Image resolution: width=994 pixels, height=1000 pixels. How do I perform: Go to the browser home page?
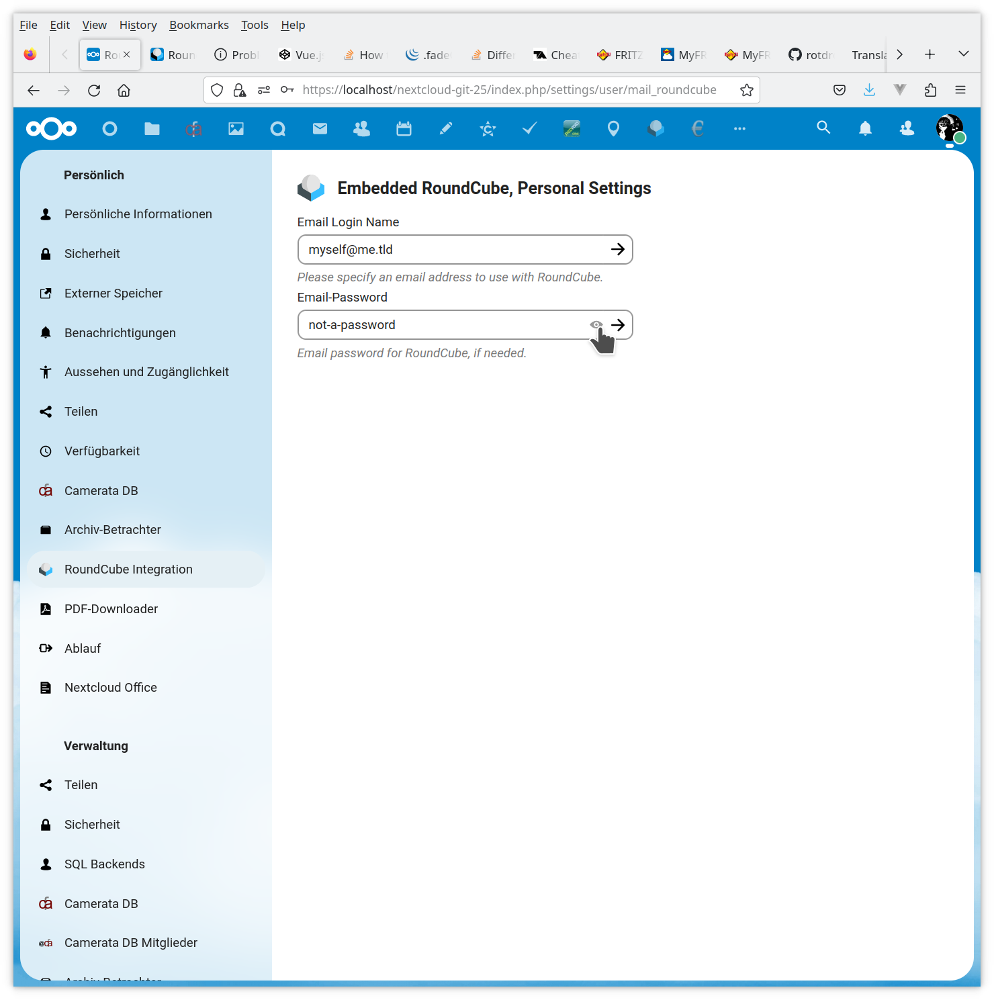(x=124, y=90)
